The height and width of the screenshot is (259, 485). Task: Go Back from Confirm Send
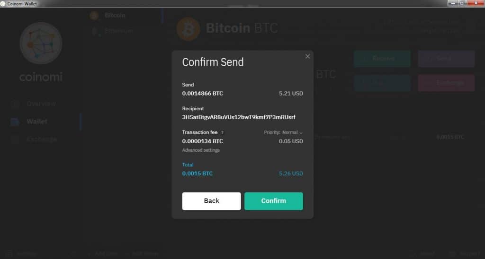[211, 201]
